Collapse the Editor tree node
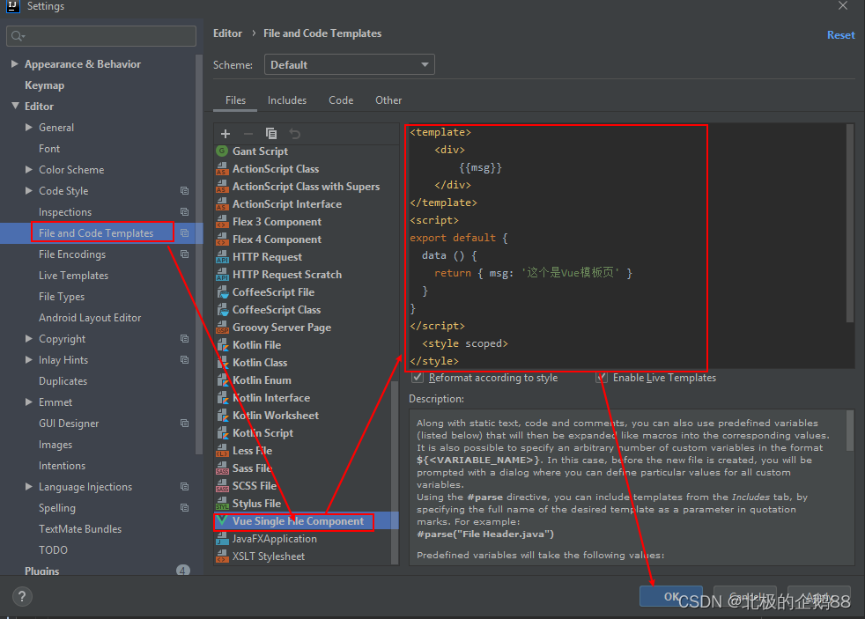This screenshot has width=865, height=619. [15, 106]
